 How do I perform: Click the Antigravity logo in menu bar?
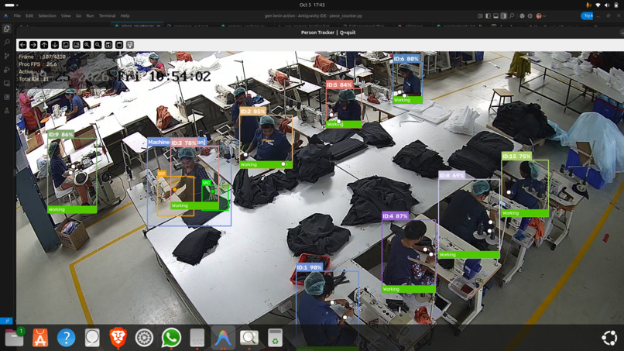[5, 16]
